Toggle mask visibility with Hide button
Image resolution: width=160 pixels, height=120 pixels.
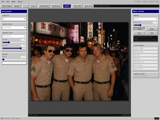pyautogui.click(x=152, y=33)
